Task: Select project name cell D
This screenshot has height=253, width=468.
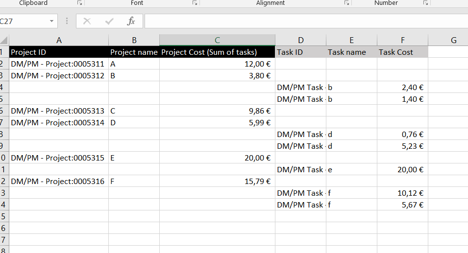Action: (134, 122)
